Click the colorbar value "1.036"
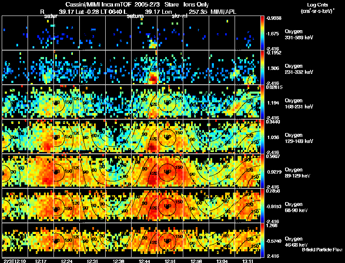Screen dimensions: 345x263 [273, 137]
